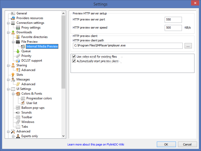The width and height of the screenshot is (201, 151).
Task: Collapse the bottom Advanced tree node
Action: point(8,132)
